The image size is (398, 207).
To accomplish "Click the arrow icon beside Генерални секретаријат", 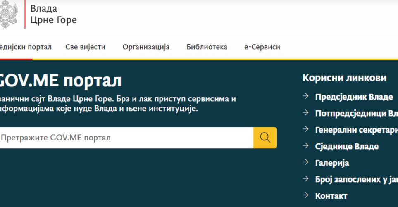I will (306, 129).
